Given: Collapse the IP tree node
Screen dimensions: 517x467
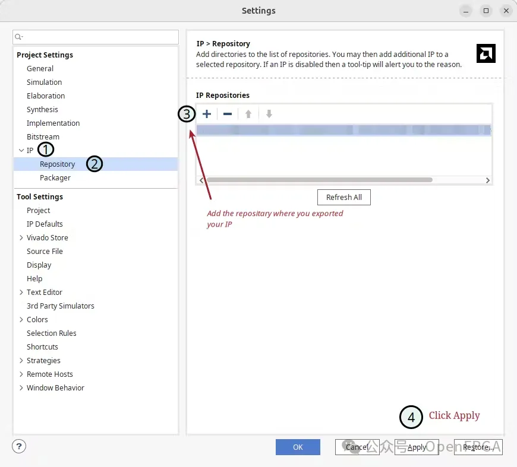Looking at the screenshot, I should (x=21, y=151).
